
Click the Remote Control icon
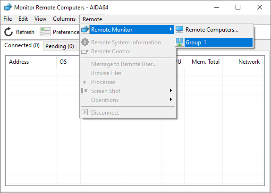85,51
